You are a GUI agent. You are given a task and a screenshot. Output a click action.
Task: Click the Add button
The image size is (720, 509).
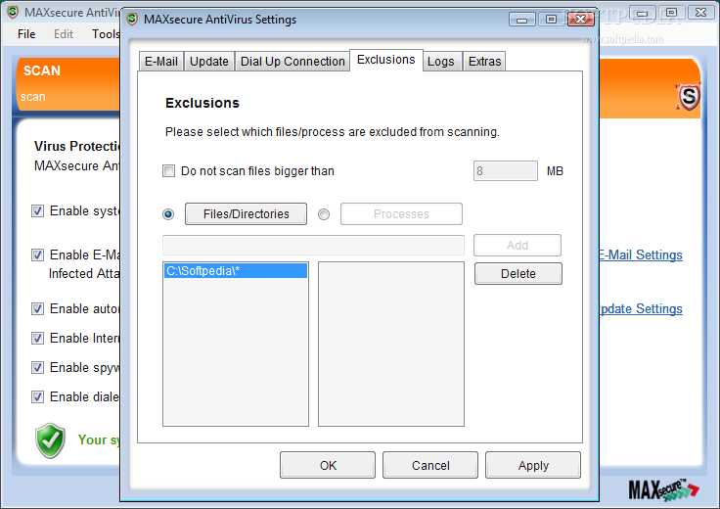tap(517, 246)
